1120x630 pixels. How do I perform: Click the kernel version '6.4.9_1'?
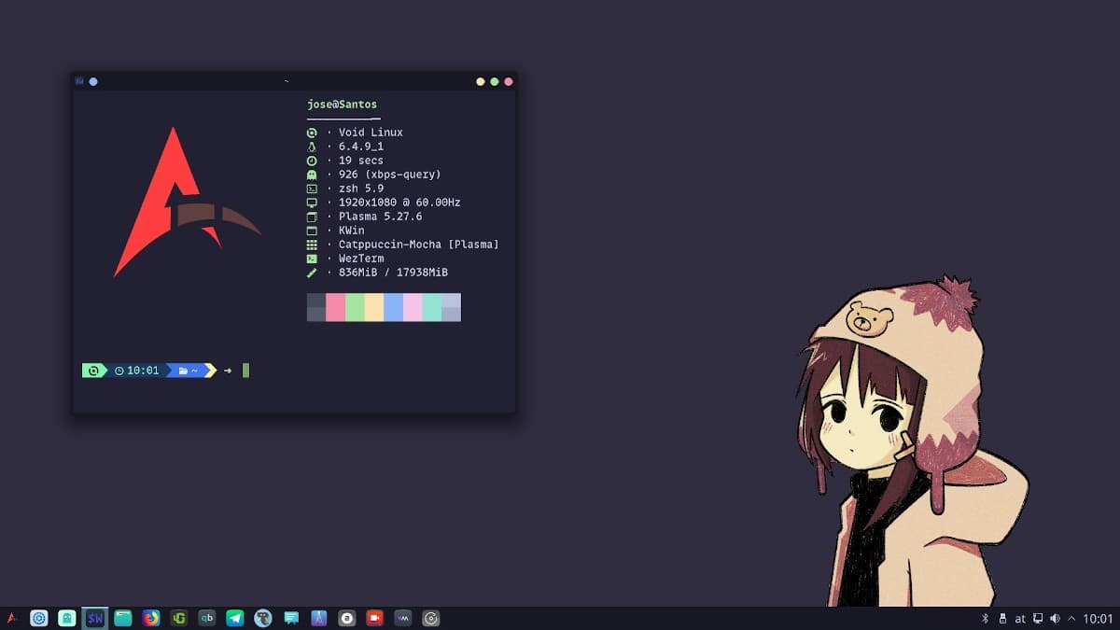[x=361, y=147]
